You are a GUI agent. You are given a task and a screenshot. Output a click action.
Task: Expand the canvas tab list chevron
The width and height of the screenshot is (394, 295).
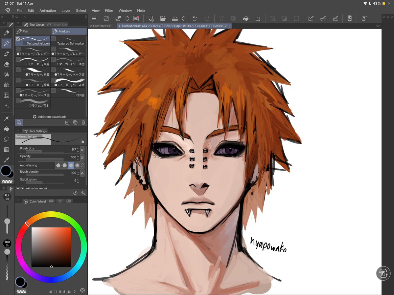click(378, 26)
